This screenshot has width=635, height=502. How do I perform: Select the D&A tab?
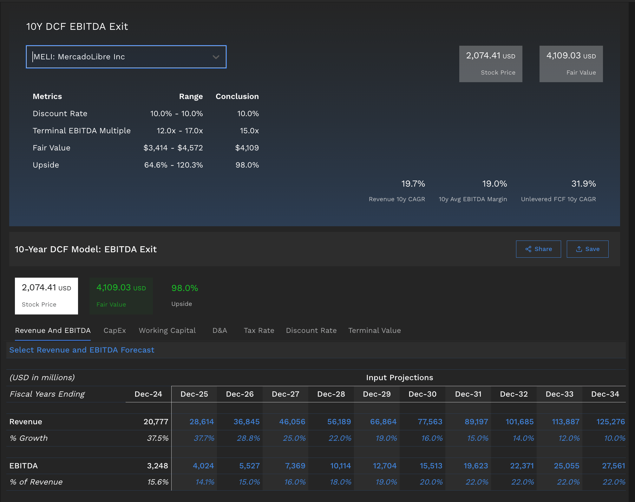219,331
